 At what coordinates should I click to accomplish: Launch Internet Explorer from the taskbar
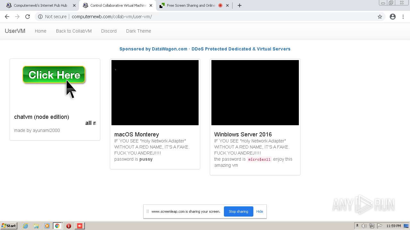click(26, 226)
